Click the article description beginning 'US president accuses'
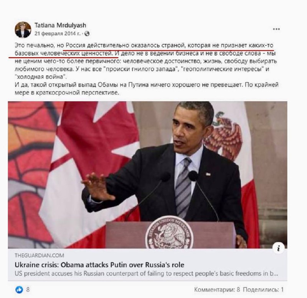307x298 pixels. point(147,273)
